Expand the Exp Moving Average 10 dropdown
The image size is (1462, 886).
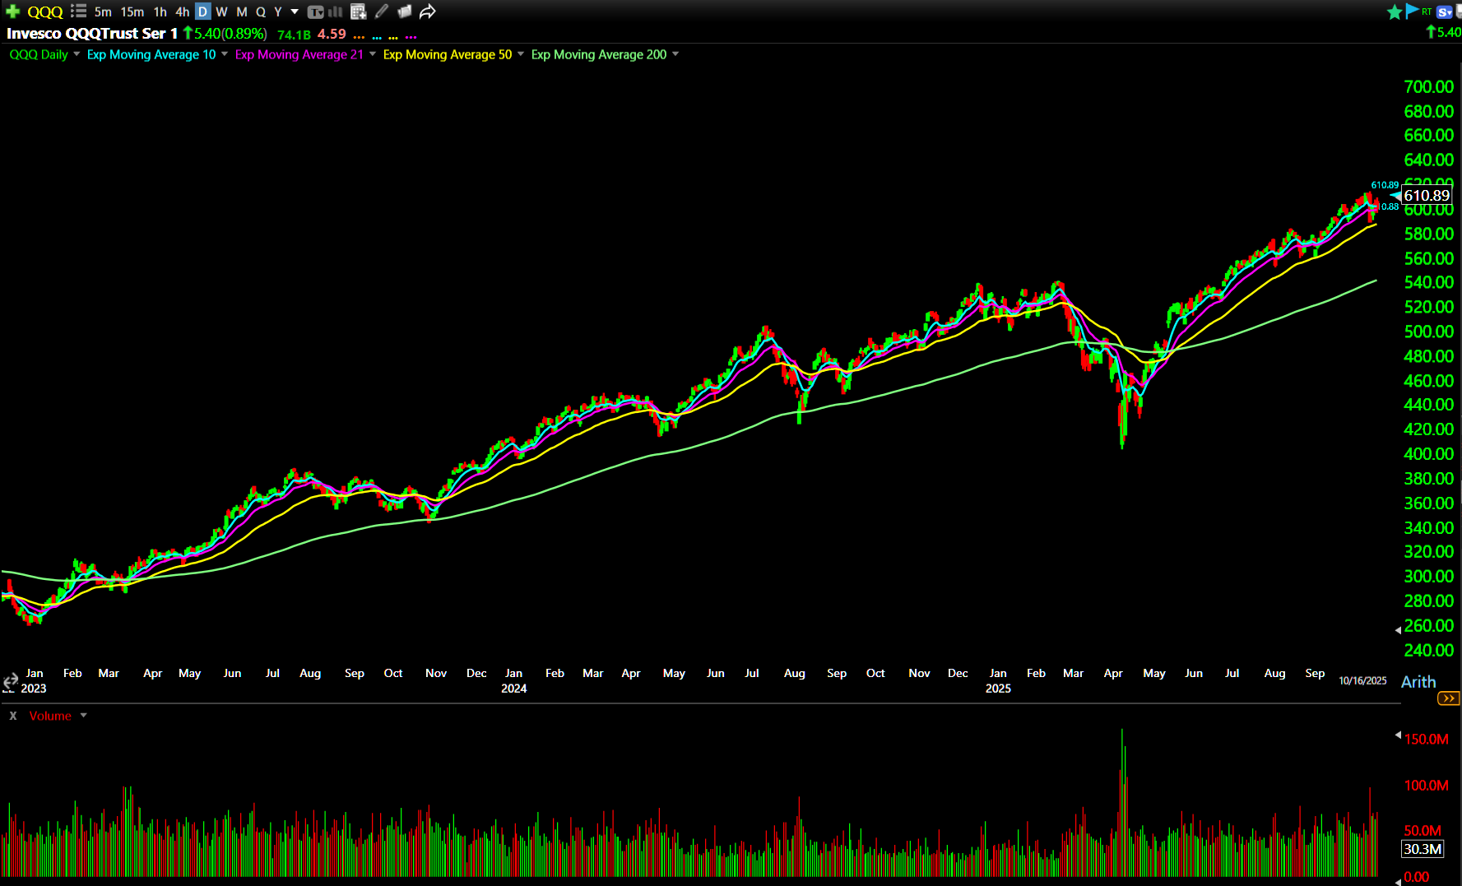coord(225,54)
